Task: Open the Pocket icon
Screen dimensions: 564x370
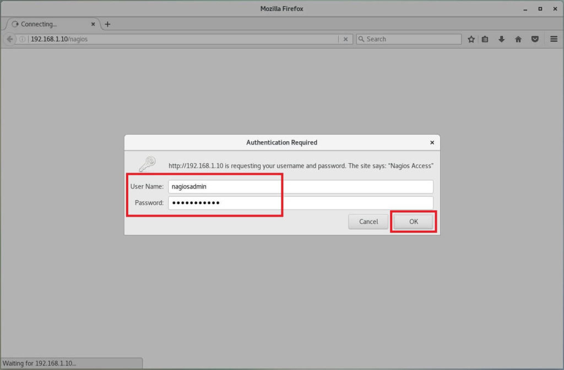Action: click(535, 39)
